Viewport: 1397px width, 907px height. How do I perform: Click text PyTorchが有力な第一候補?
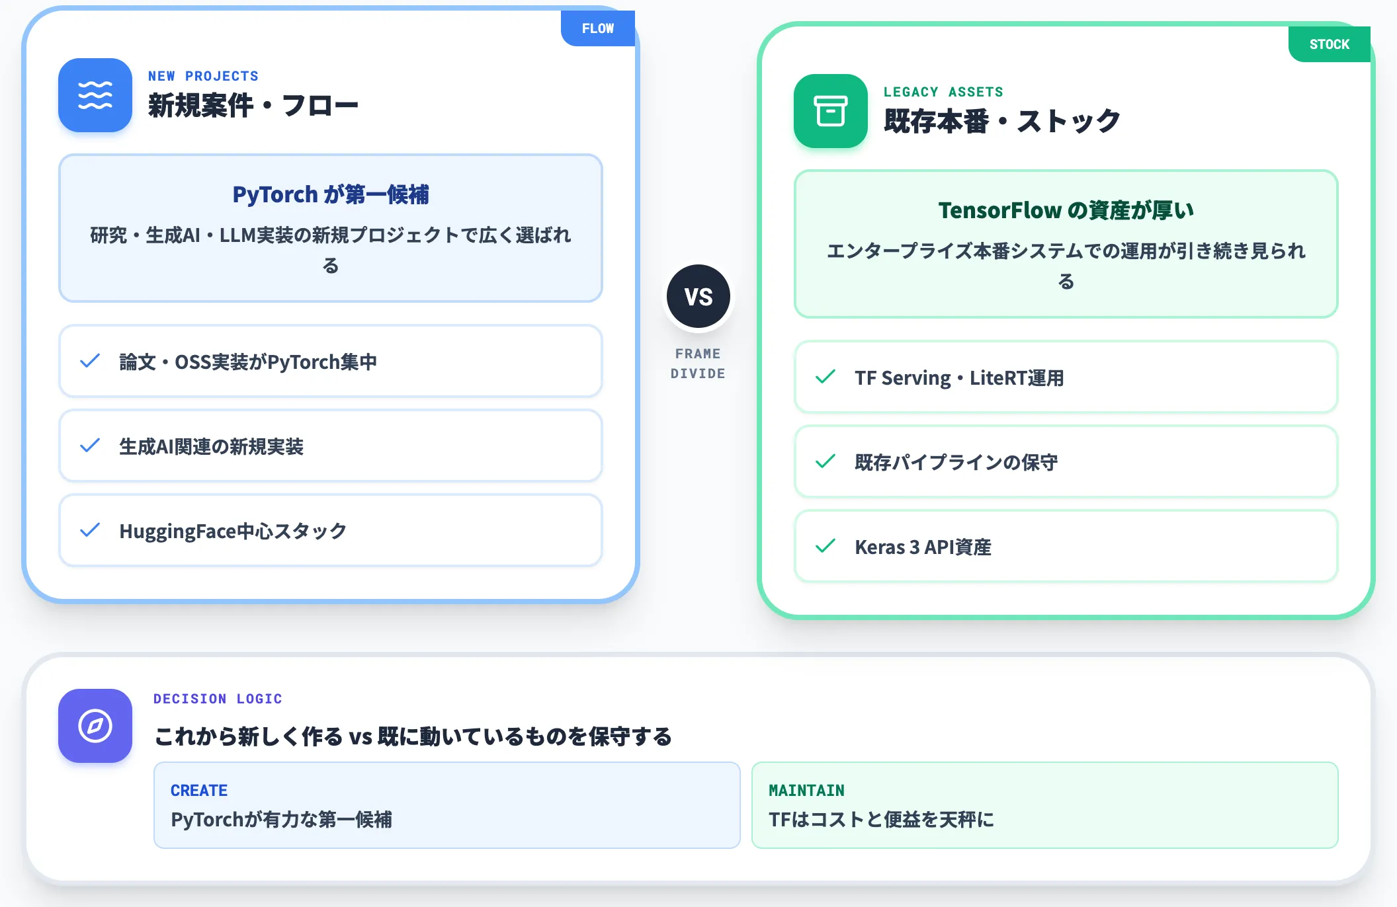coord(281,820)
